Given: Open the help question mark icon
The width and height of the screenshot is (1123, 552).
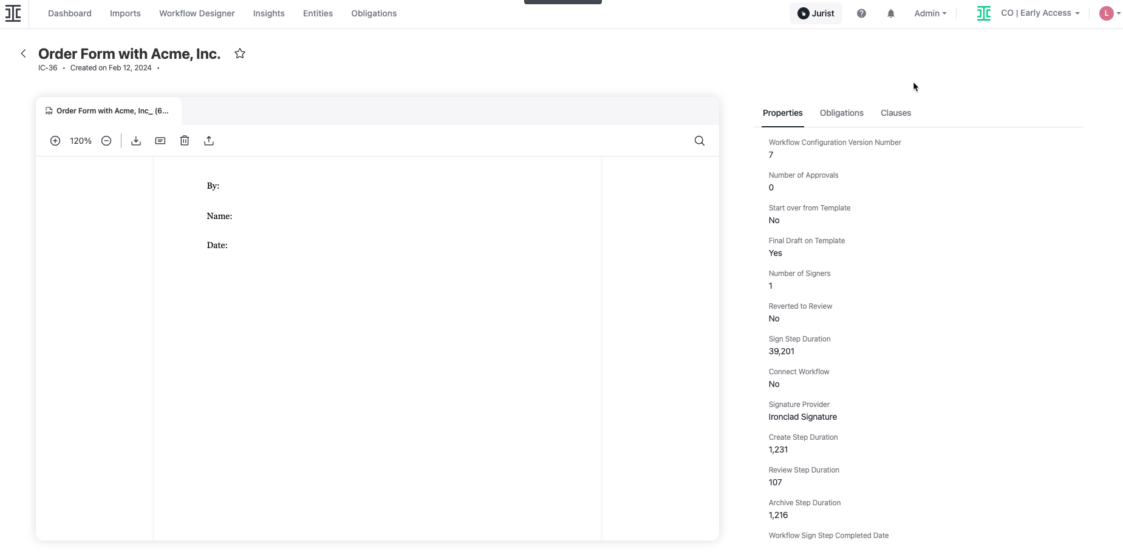Looking at the screenshot, I should coord(861,13).
